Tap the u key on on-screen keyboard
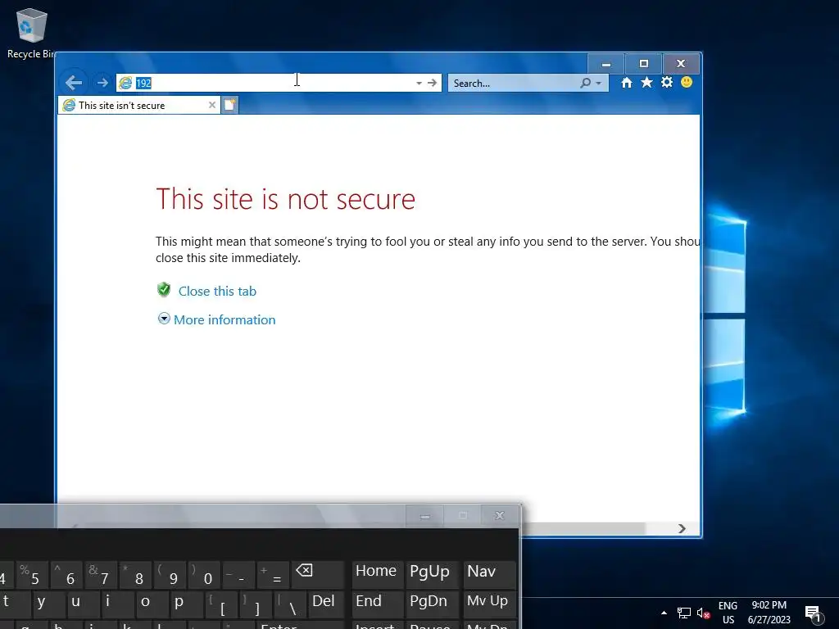 83,604
